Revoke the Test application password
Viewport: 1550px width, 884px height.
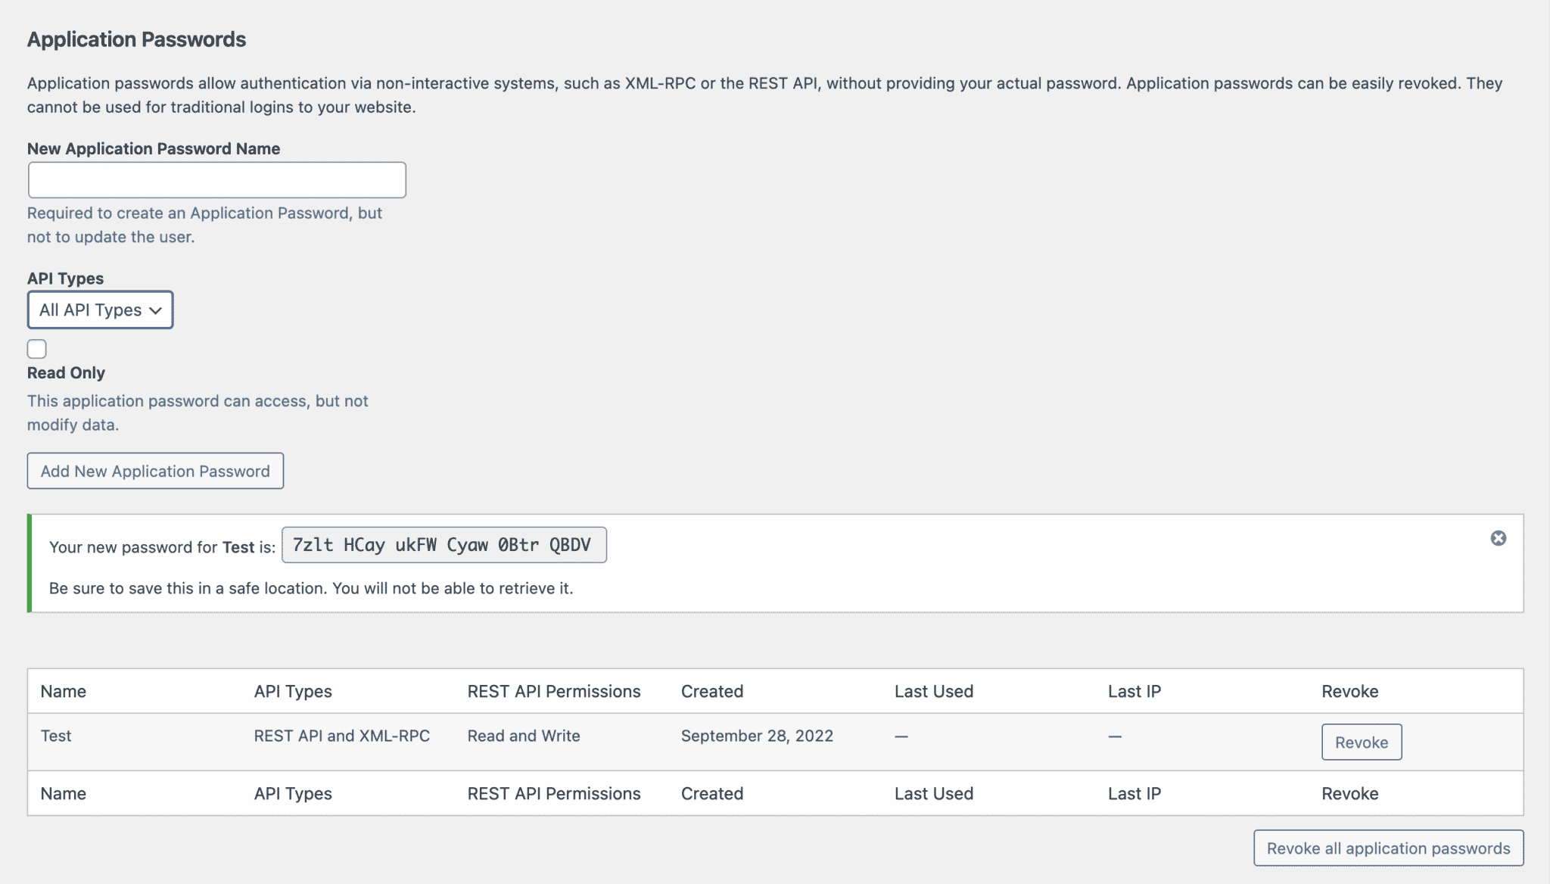click(x=1361, y=742)
